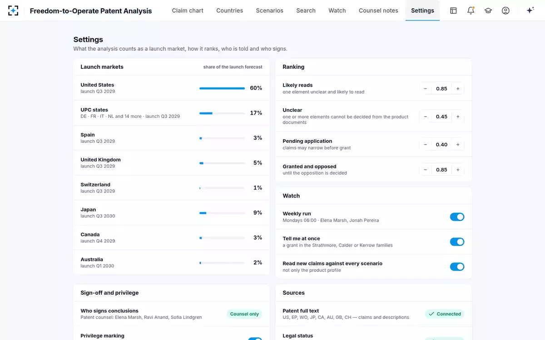Click the Japan share bar
Screen dimensions: 545x340
(x=222, y=213)
